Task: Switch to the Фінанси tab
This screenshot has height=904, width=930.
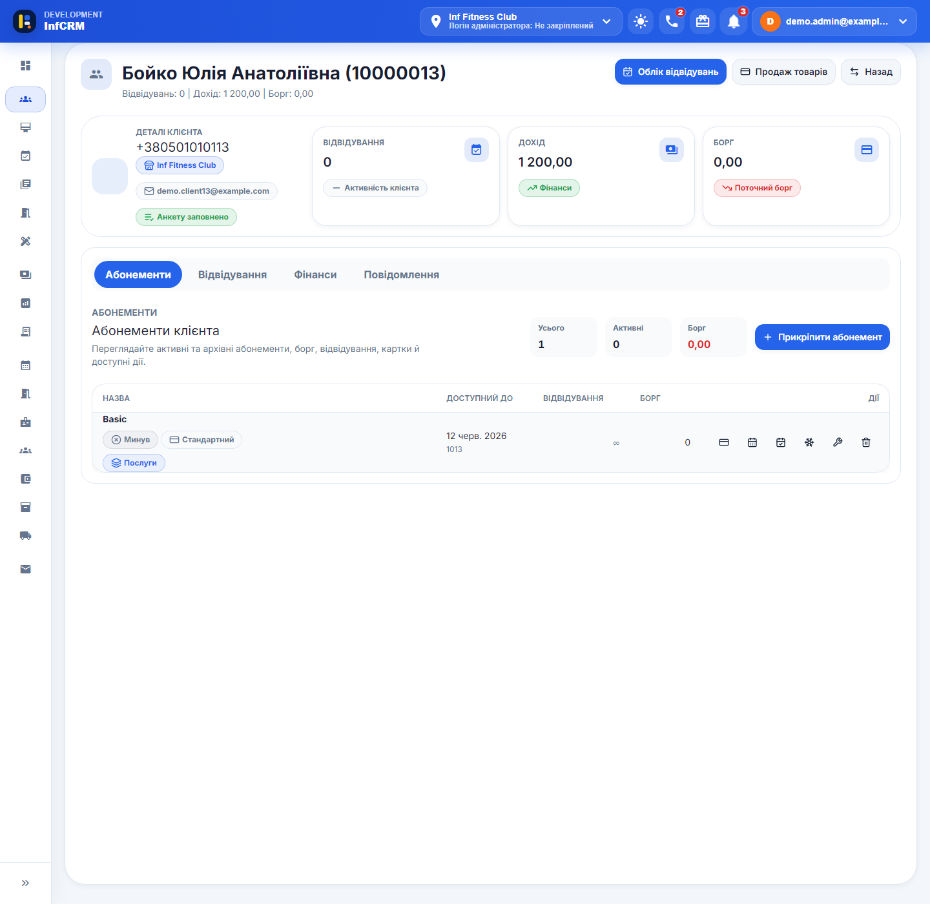Action: [315, 274]
